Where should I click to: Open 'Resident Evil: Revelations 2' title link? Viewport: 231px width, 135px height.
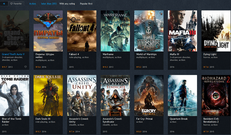tap(211, 120)
